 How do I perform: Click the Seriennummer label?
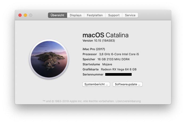93,74
